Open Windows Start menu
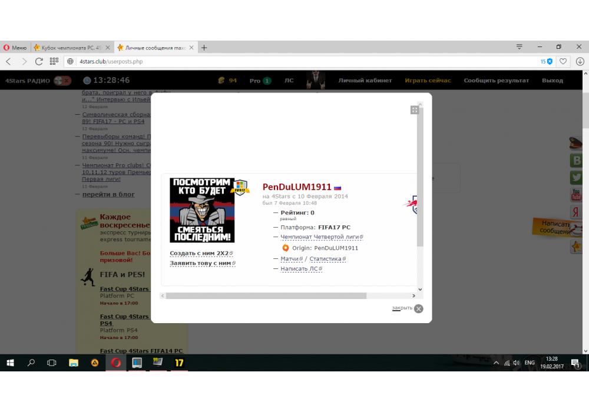The height and width of the screenshot is (412, 589). (10, 363)
